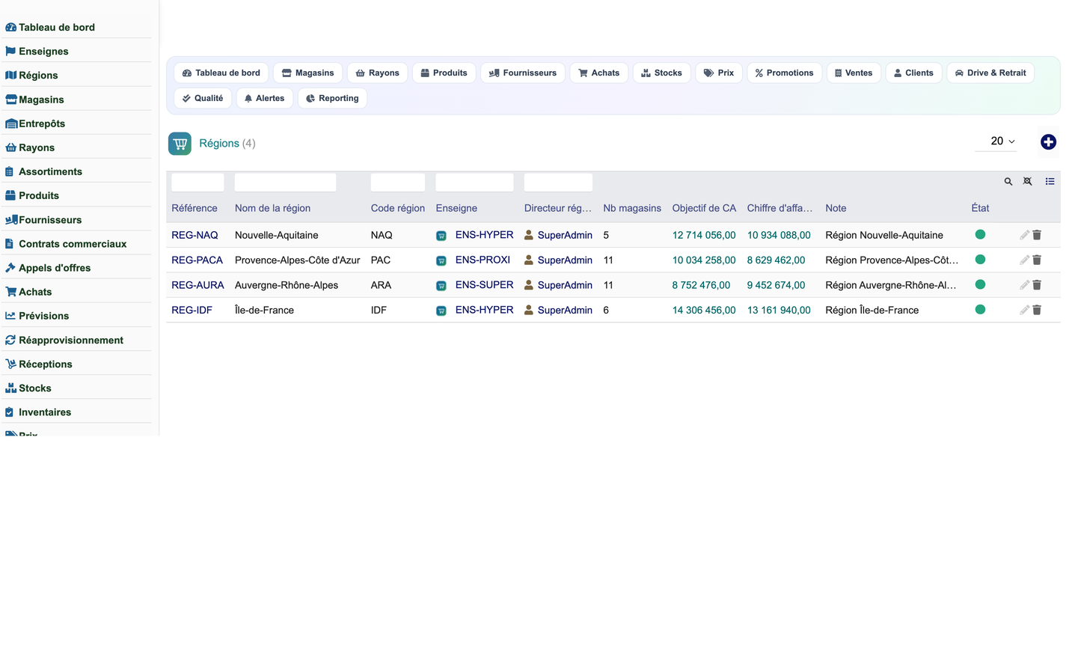Click the Île-de-France region name cell

tap(264, 311)
